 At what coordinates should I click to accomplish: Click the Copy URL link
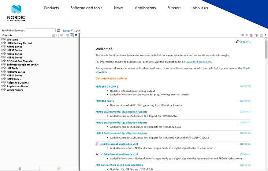click(x=245, y=42)
